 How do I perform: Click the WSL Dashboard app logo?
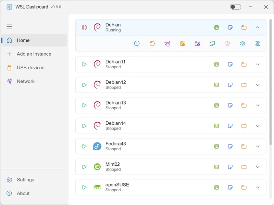point(9,7)
